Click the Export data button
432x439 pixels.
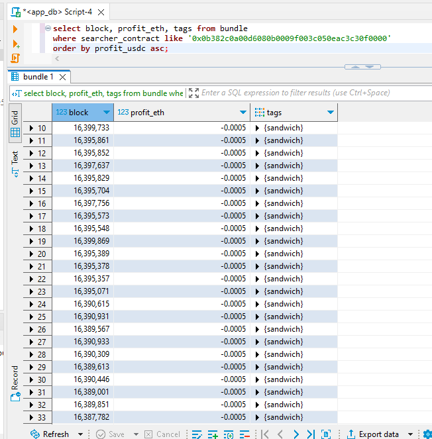pos(373,434)
